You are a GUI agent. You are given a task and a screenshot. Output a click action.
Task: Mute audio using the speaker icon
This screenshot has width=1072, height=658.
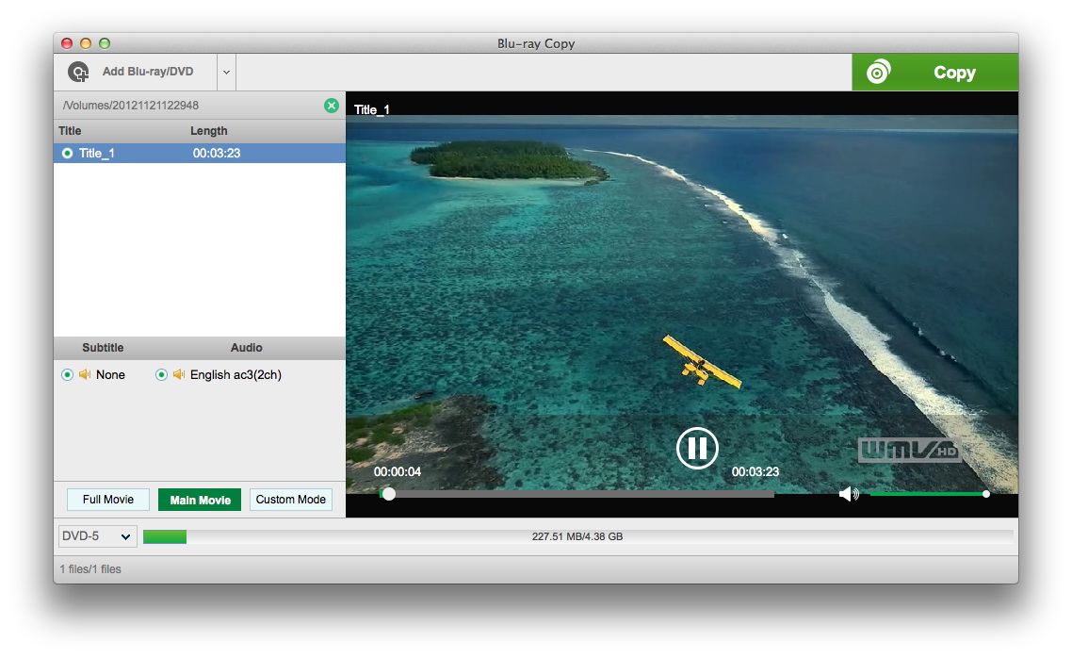click(848, 493)
